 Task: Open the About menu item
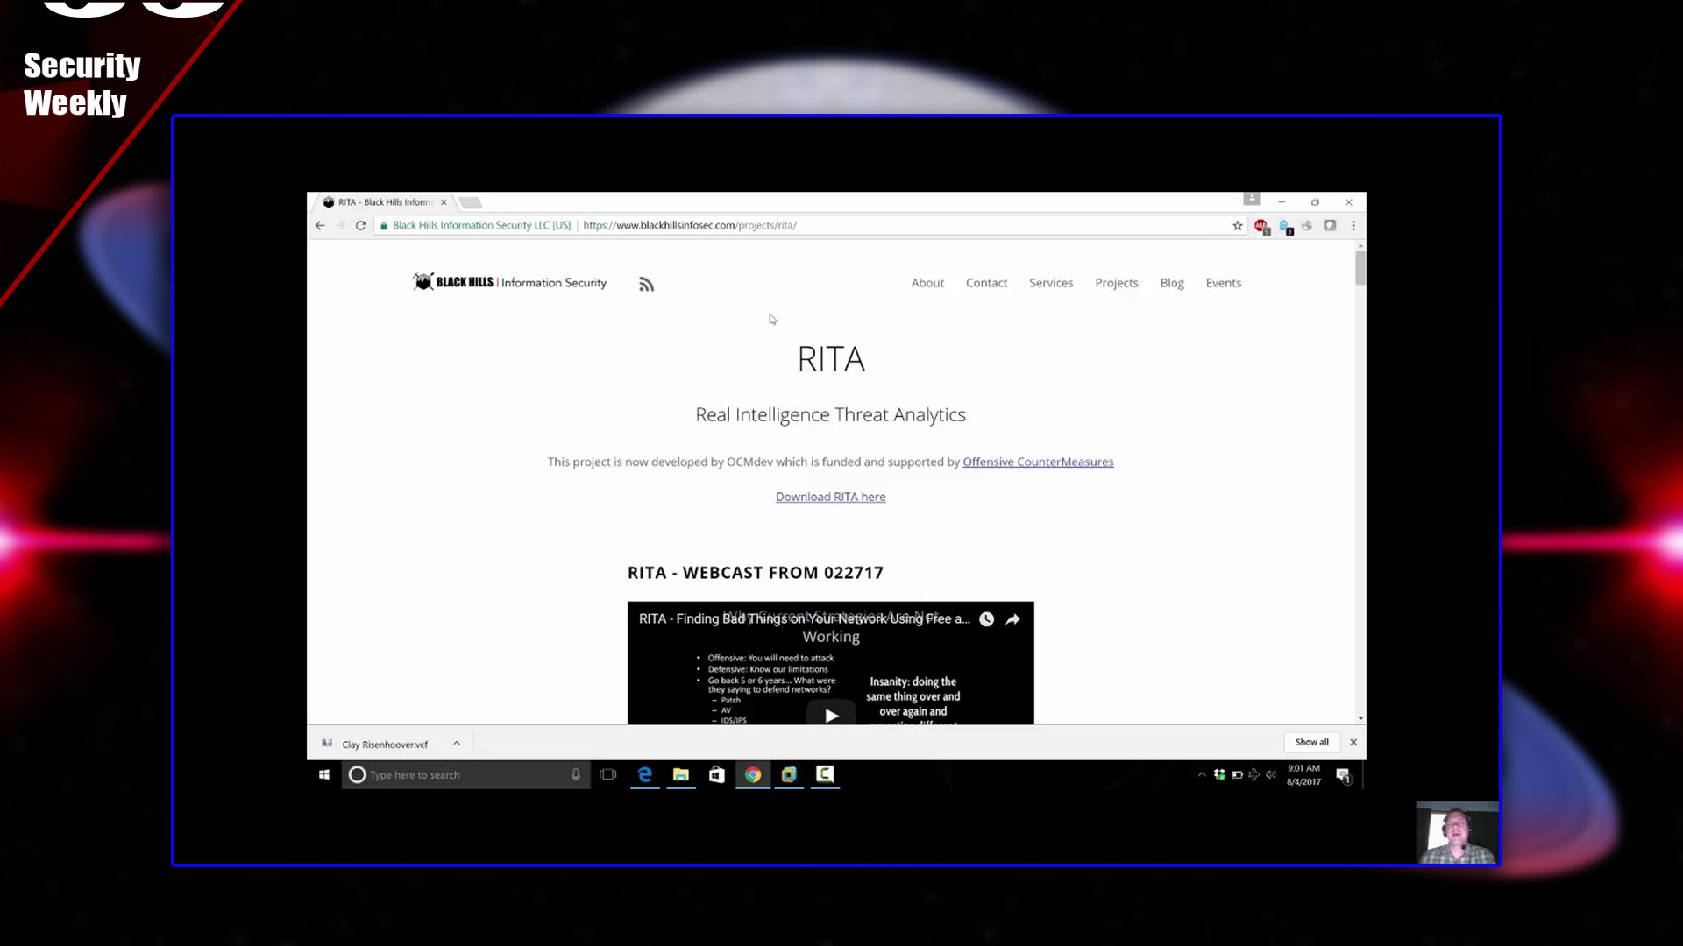click(927, 283)
